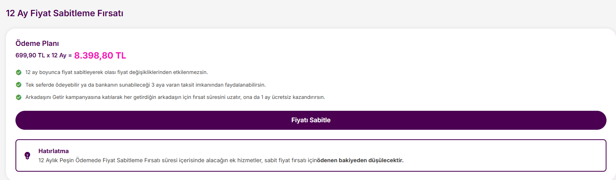The width and height of the screenshot is (616, 180).
Task: Click the 'Hatırlatma' reminder title
Action: coord(54,151)
